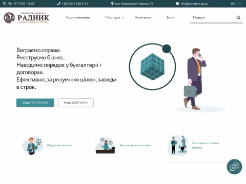Open the chat bubble widget

234,167
